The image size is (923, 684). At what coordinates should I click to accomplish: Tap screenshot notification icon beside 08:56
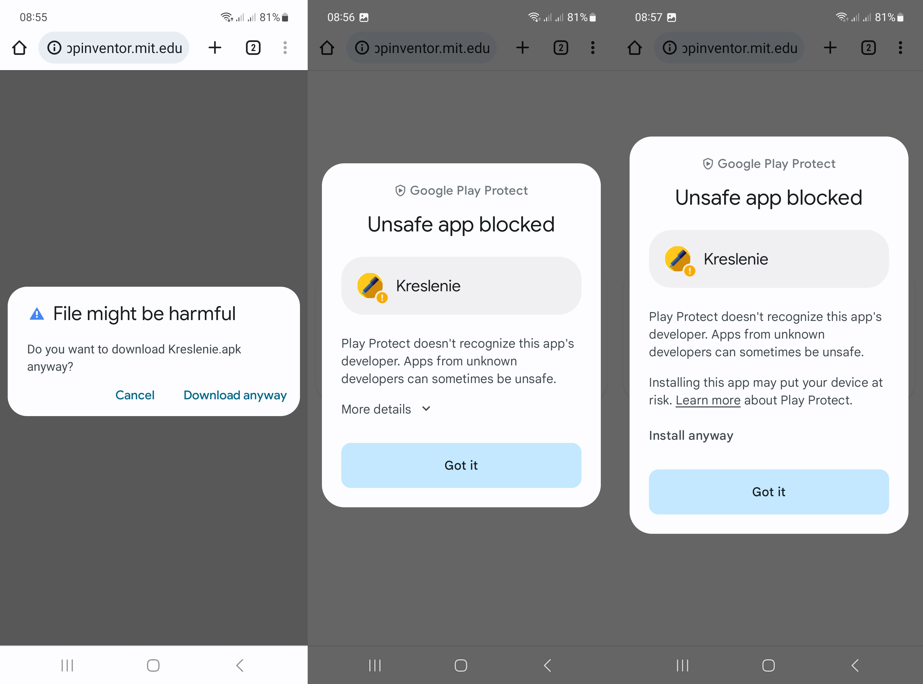pyautogui.click(x=364, y=17)
